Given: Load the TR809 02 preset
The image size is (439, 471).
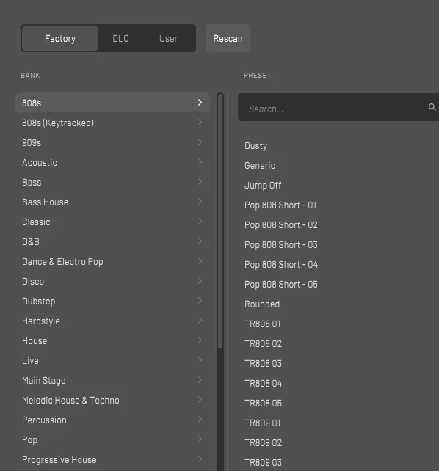Looking at the screenshot, I should click(263, 443).
